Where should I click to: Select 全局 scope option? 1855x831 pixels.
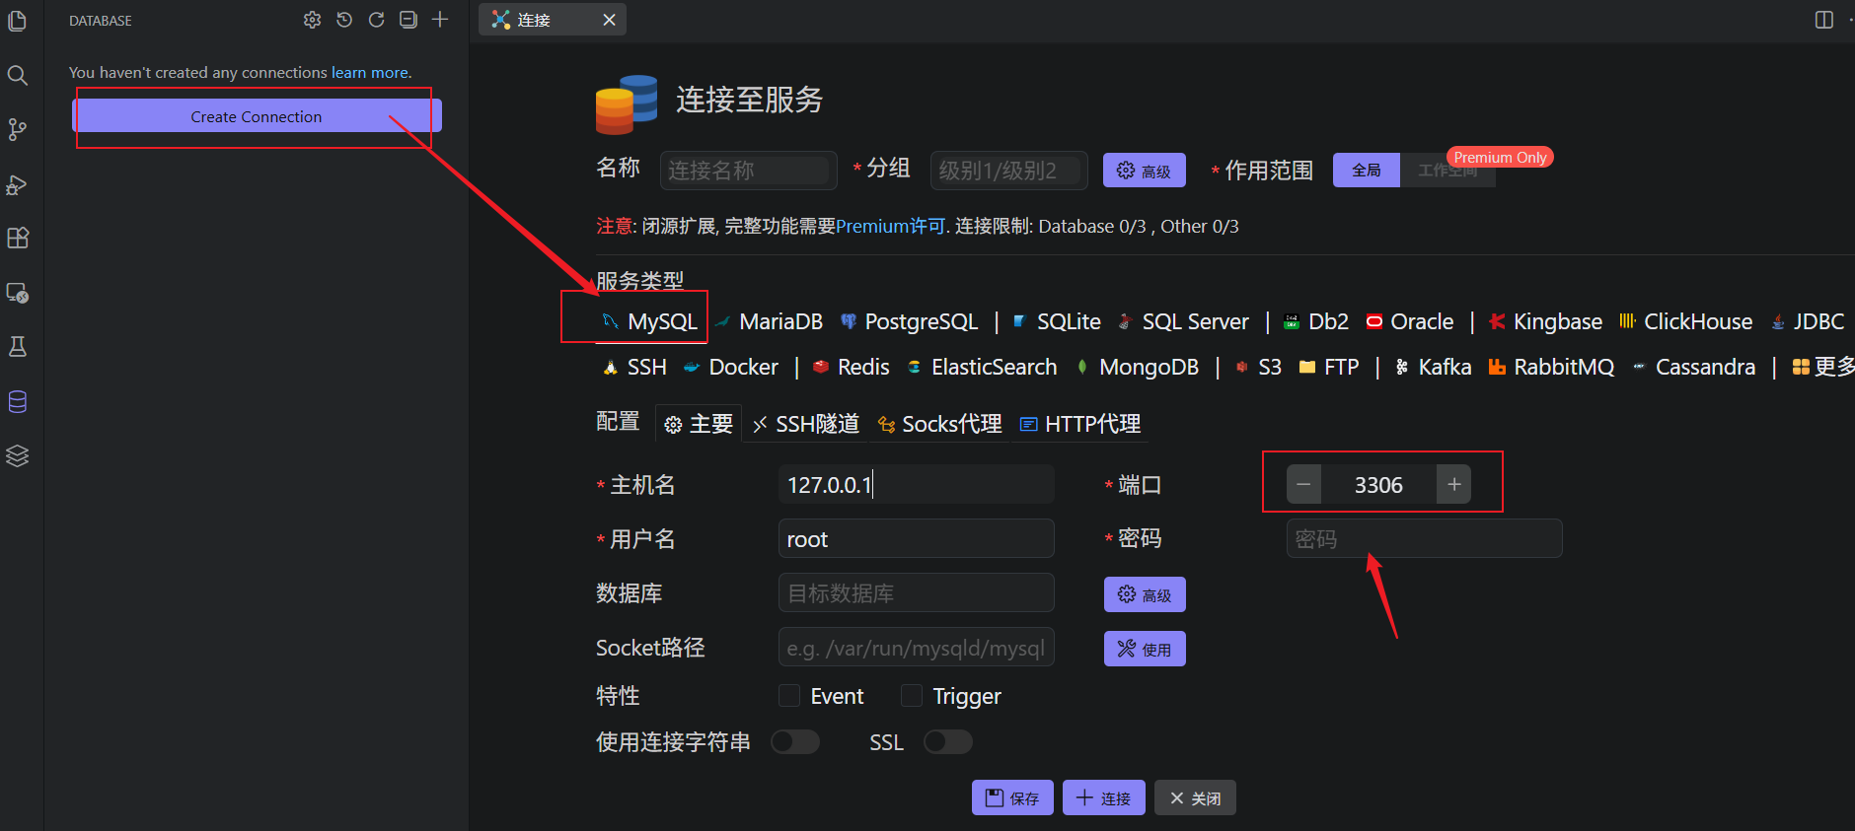[1367, 171]
